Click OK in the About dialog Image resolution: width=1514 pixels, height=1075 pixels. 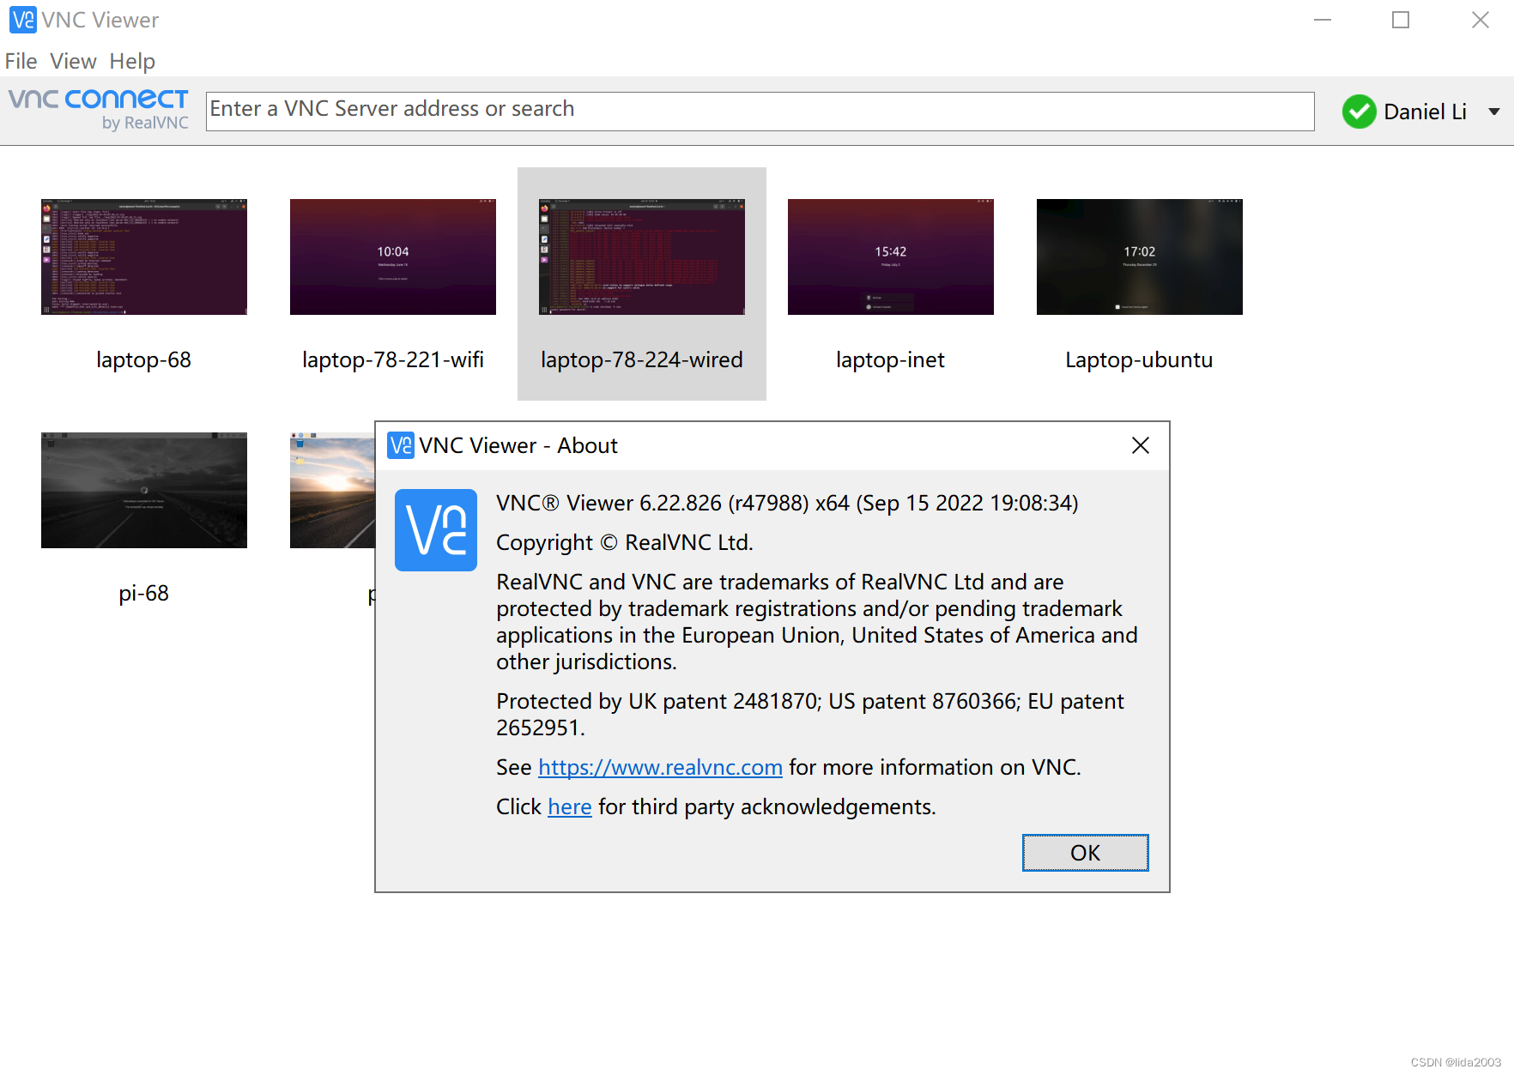(x=1085, y=853)
